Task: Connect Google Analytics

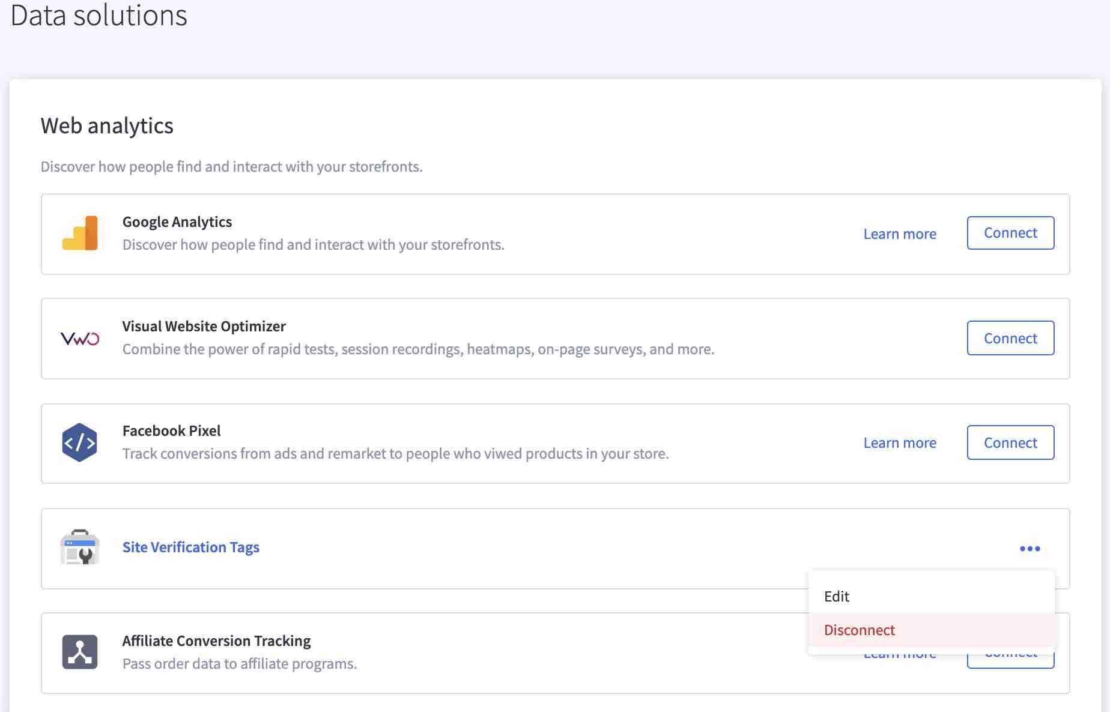Action: pyautogui.click(x=1010, y=233)
